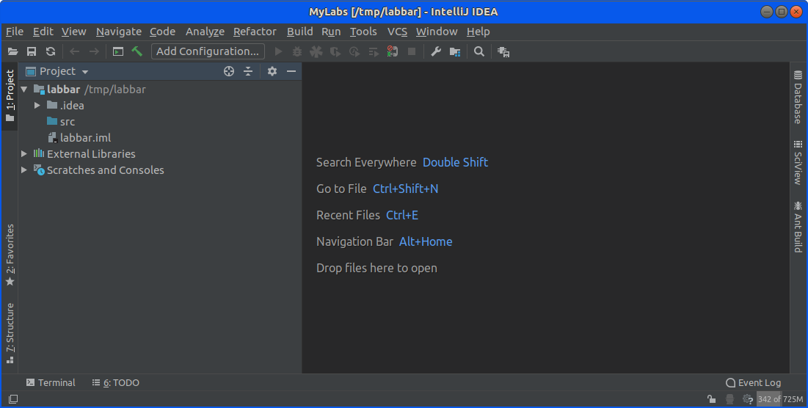Open the Terminal tool window
The height and width of the screenshot is (408, 808).
point(51,383)
